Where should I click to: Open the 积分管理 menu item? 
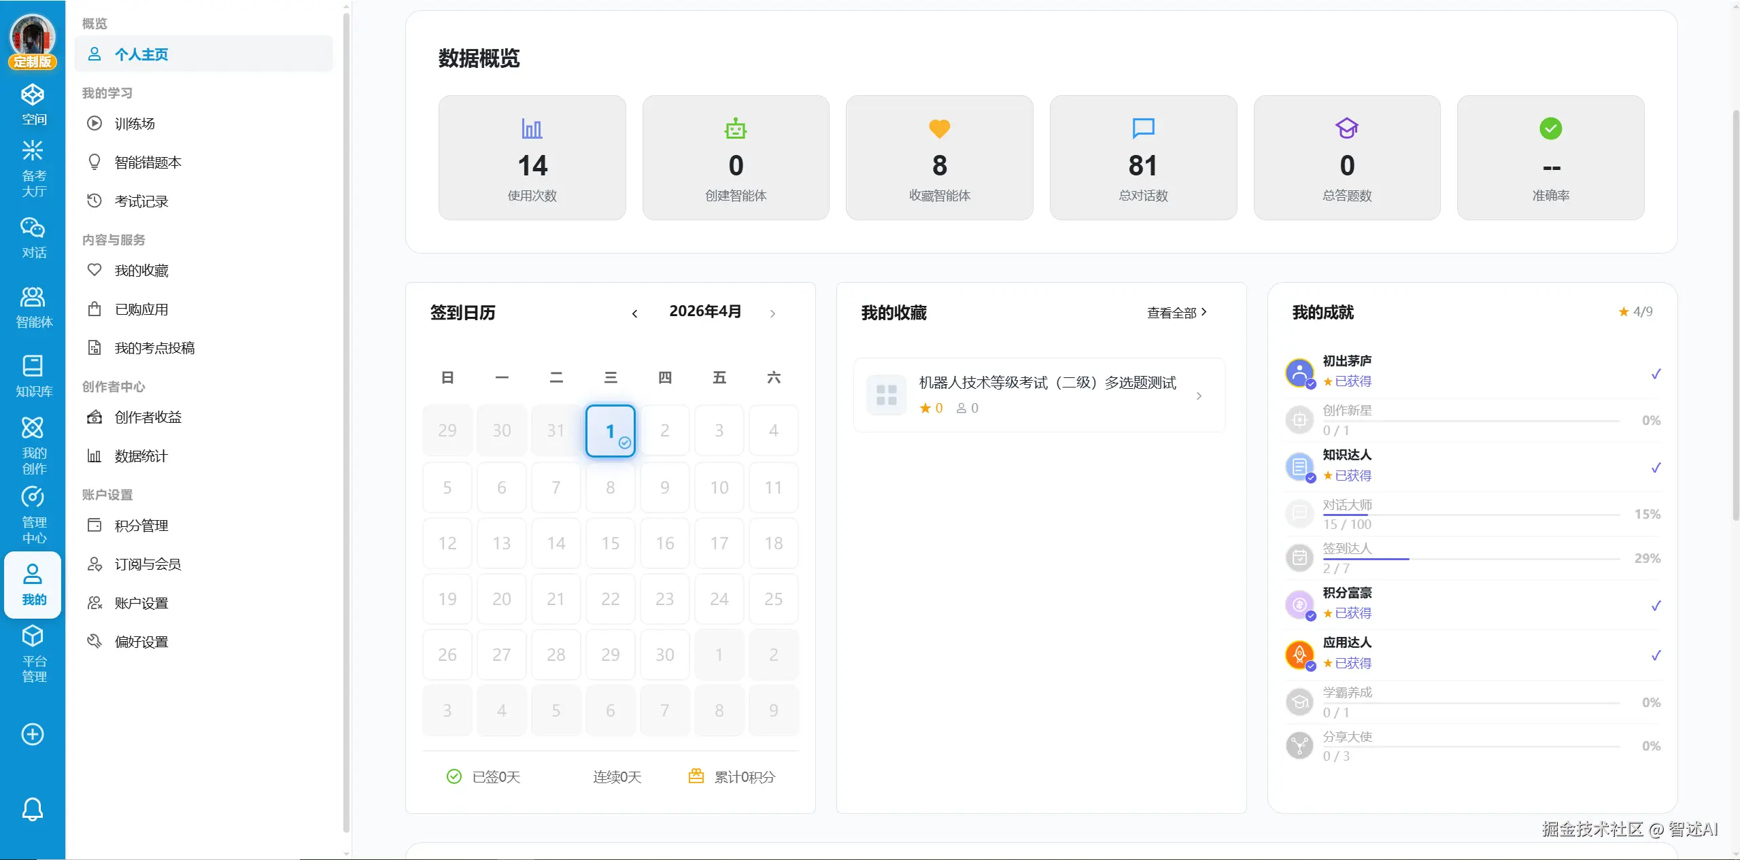point(141,526)
